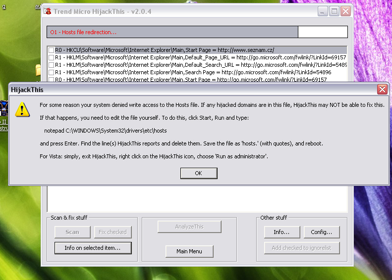Click OK in the HijackThis warning dialog
Image resolution: width=392 pixels, height=280 pixels.
tap(199, 173)
